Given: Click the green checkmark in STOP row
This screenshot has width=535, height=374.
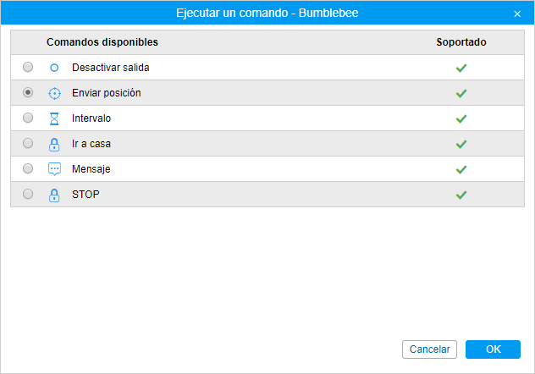Looking at the screenshot, I should pos(461,195).
